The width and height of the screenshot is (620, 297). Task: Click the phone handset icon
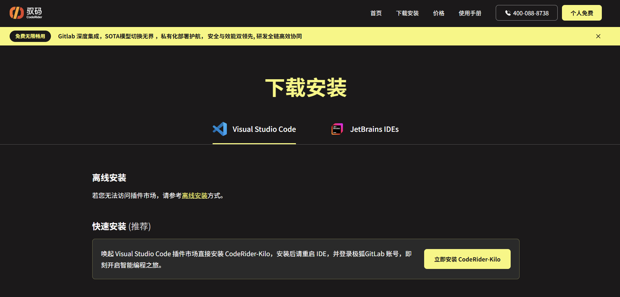pyautogui.click(x=508, y=13)
